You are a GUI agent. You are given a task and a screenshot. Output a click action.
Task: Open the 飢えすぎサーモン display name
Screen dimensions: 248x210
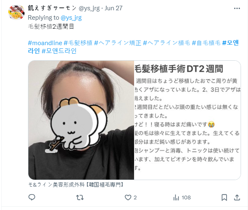[52, 8]
